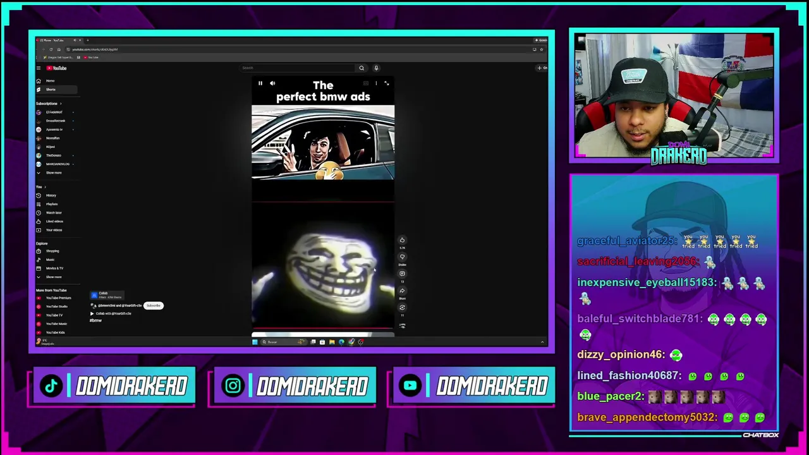
Task: Open the DOMIDRAKERD TikTok banner
Action: tap(114, 386)
